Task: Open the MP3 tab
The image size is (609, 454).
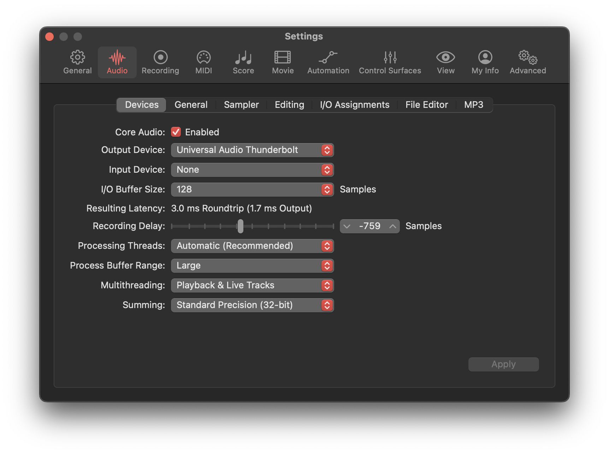Action: [474, 105]
